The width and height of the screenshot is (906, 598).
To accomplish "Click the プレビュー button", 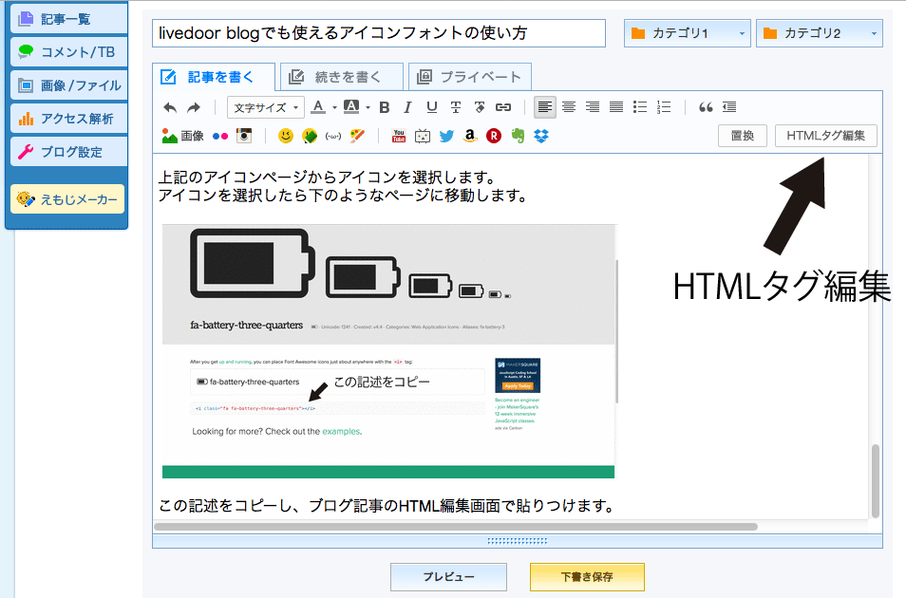I will 448,576.
